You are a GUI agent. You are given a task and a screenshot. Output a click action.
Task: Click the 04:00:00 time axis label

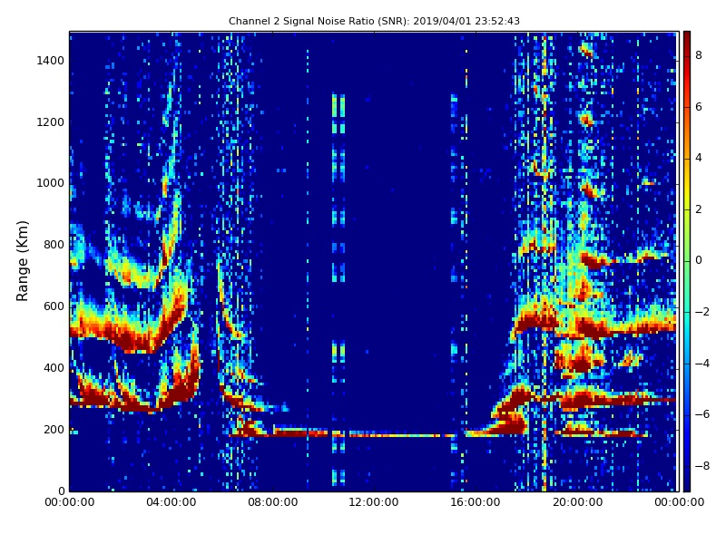[172, 502]
